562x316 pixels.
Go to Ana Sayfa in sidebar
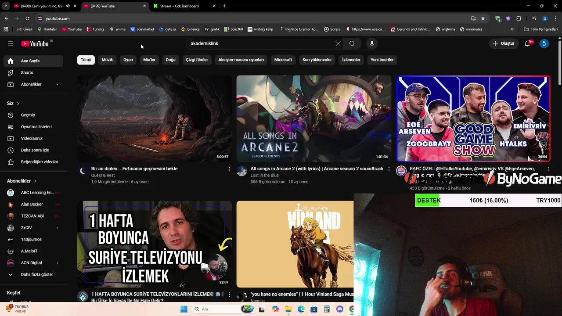(33, 61)
